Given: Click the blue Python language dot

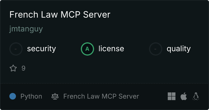Looking at the screenshot, I should point(13,96).
